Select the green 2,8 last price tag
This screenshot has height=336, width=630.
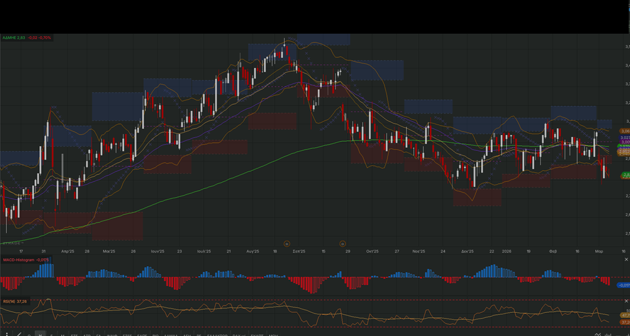tap(626, 175)
